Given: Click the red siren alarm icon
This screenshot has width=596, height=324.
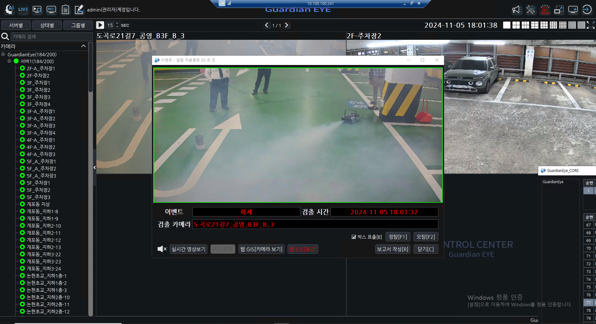Looking at the screenshot, I should coord(545,10).
